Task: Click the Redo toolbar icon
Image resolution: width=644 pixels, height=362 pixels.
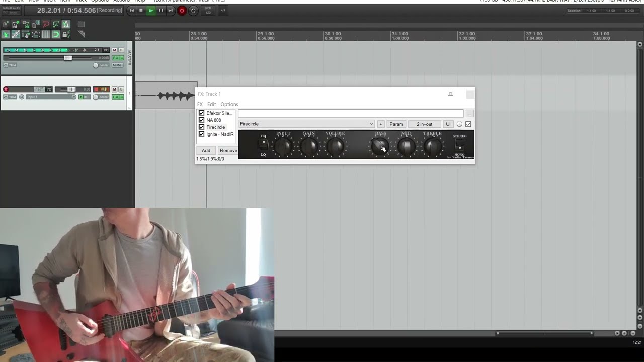Action: tap(56, 24)
